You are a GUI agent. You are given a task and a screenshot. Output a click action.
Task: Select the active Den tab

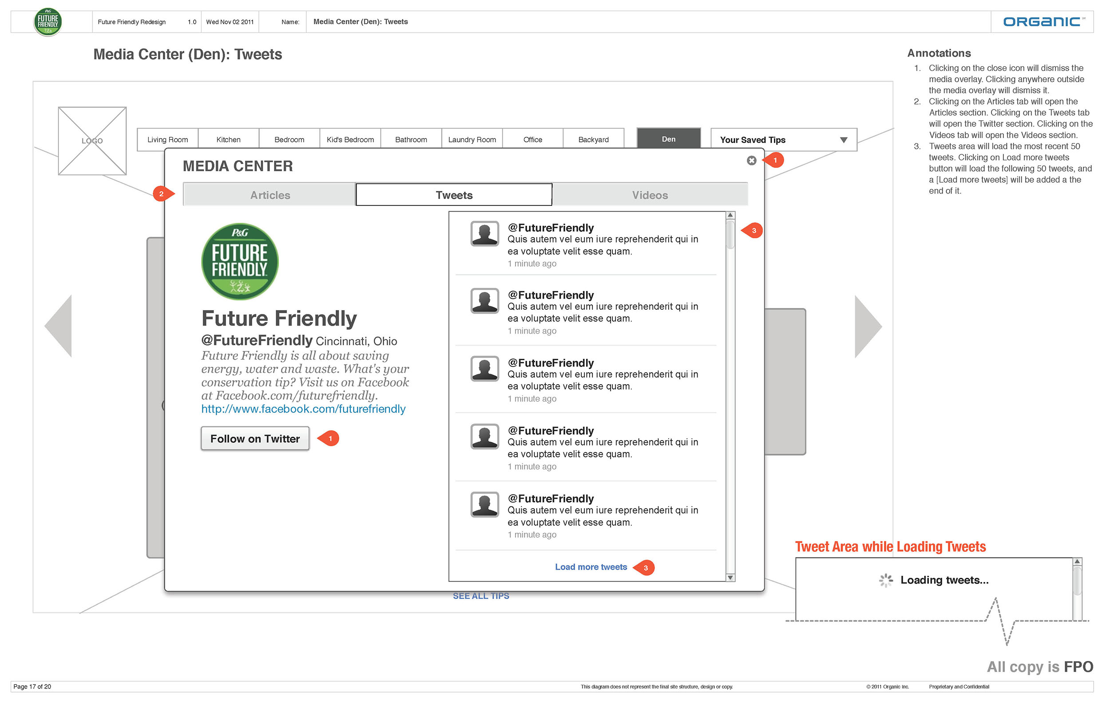(x=669, y=138)
